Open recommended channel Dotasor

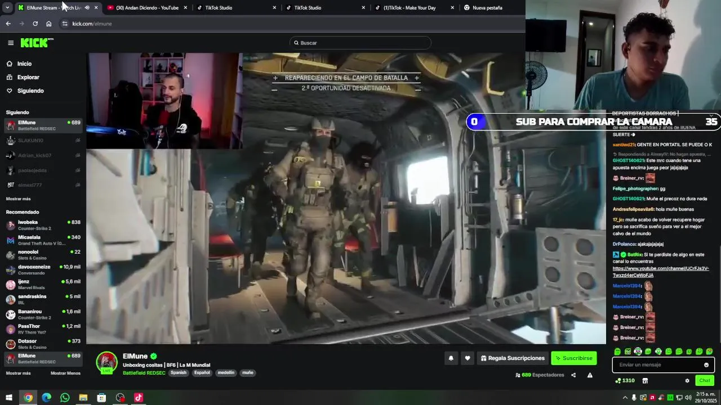43,344
